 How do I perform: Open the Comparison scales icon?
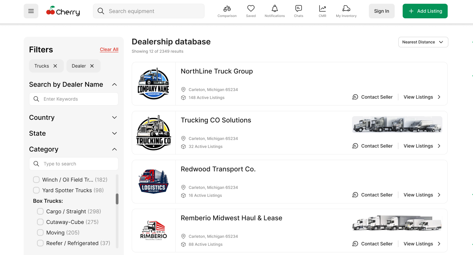tap(227, 9)
